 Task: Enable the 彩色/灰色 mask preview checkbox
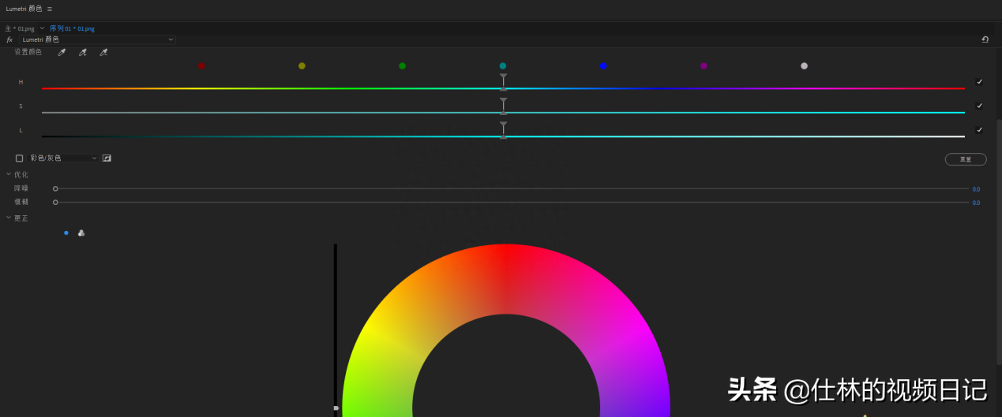click(x=20, y=158)
